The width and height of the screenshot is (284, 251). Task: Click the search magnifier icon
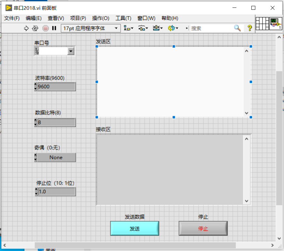[237, 28]
